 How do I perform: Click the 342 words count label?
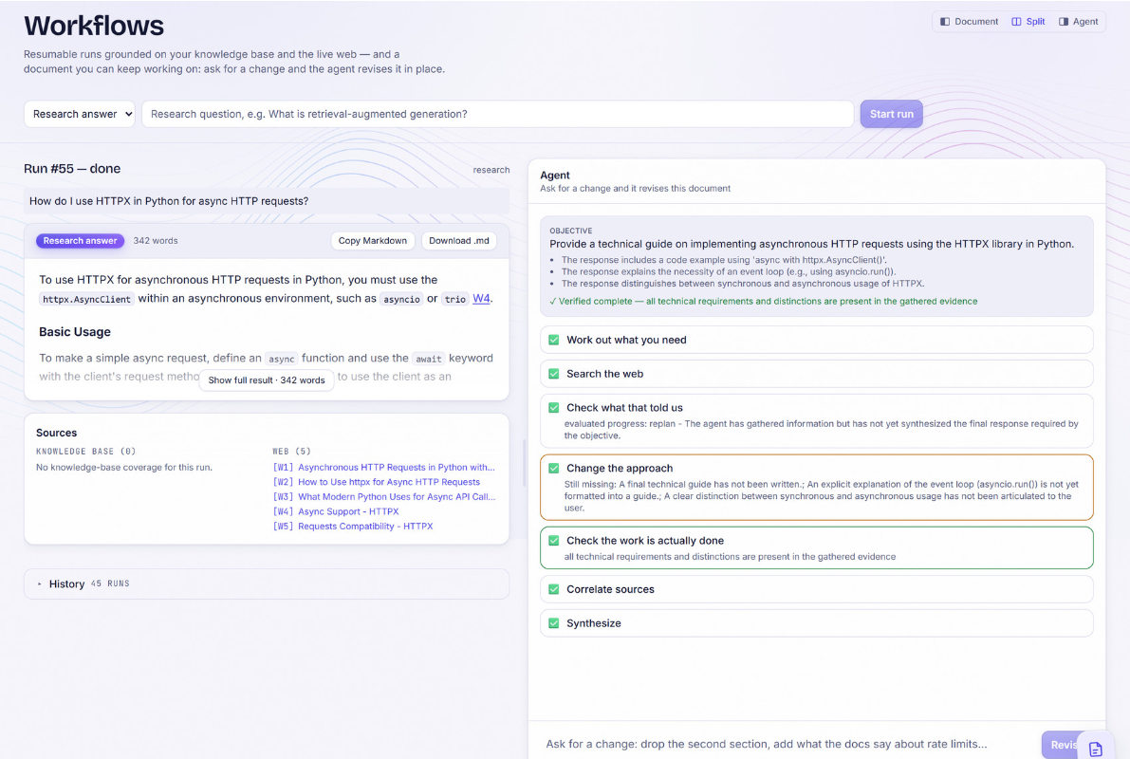pyautogui.click(x=156, y=241)
